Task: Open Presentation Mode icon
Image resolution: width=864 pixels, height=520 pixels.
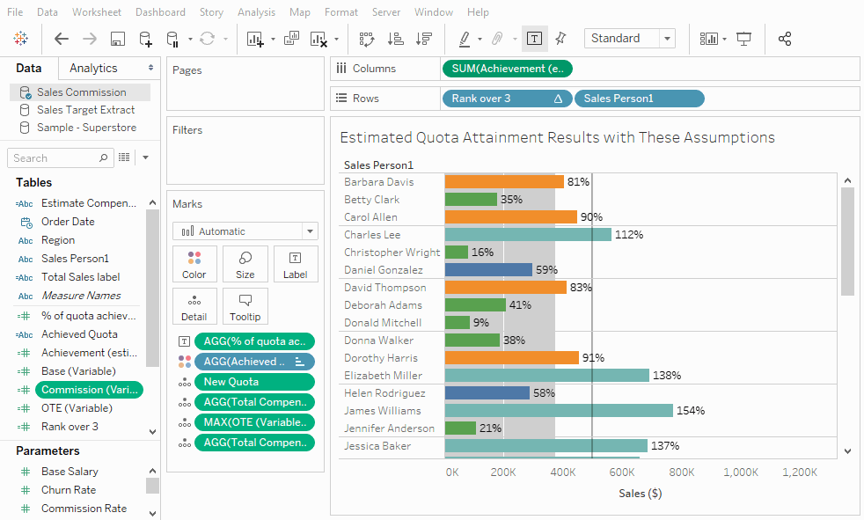Action: click(743, 39)
